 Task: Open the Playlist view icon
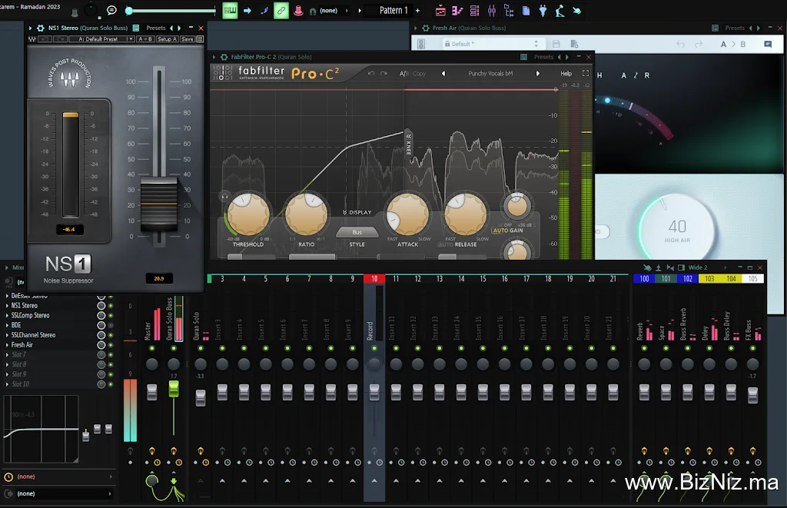tap(440, 11)
